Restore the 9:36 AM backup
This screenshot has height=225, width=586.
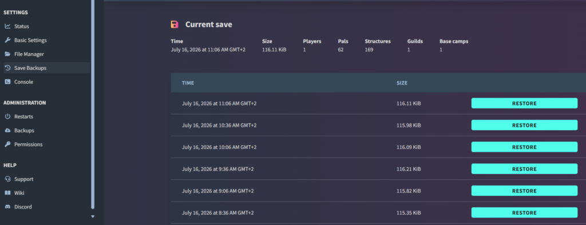(x=524, y=169)
